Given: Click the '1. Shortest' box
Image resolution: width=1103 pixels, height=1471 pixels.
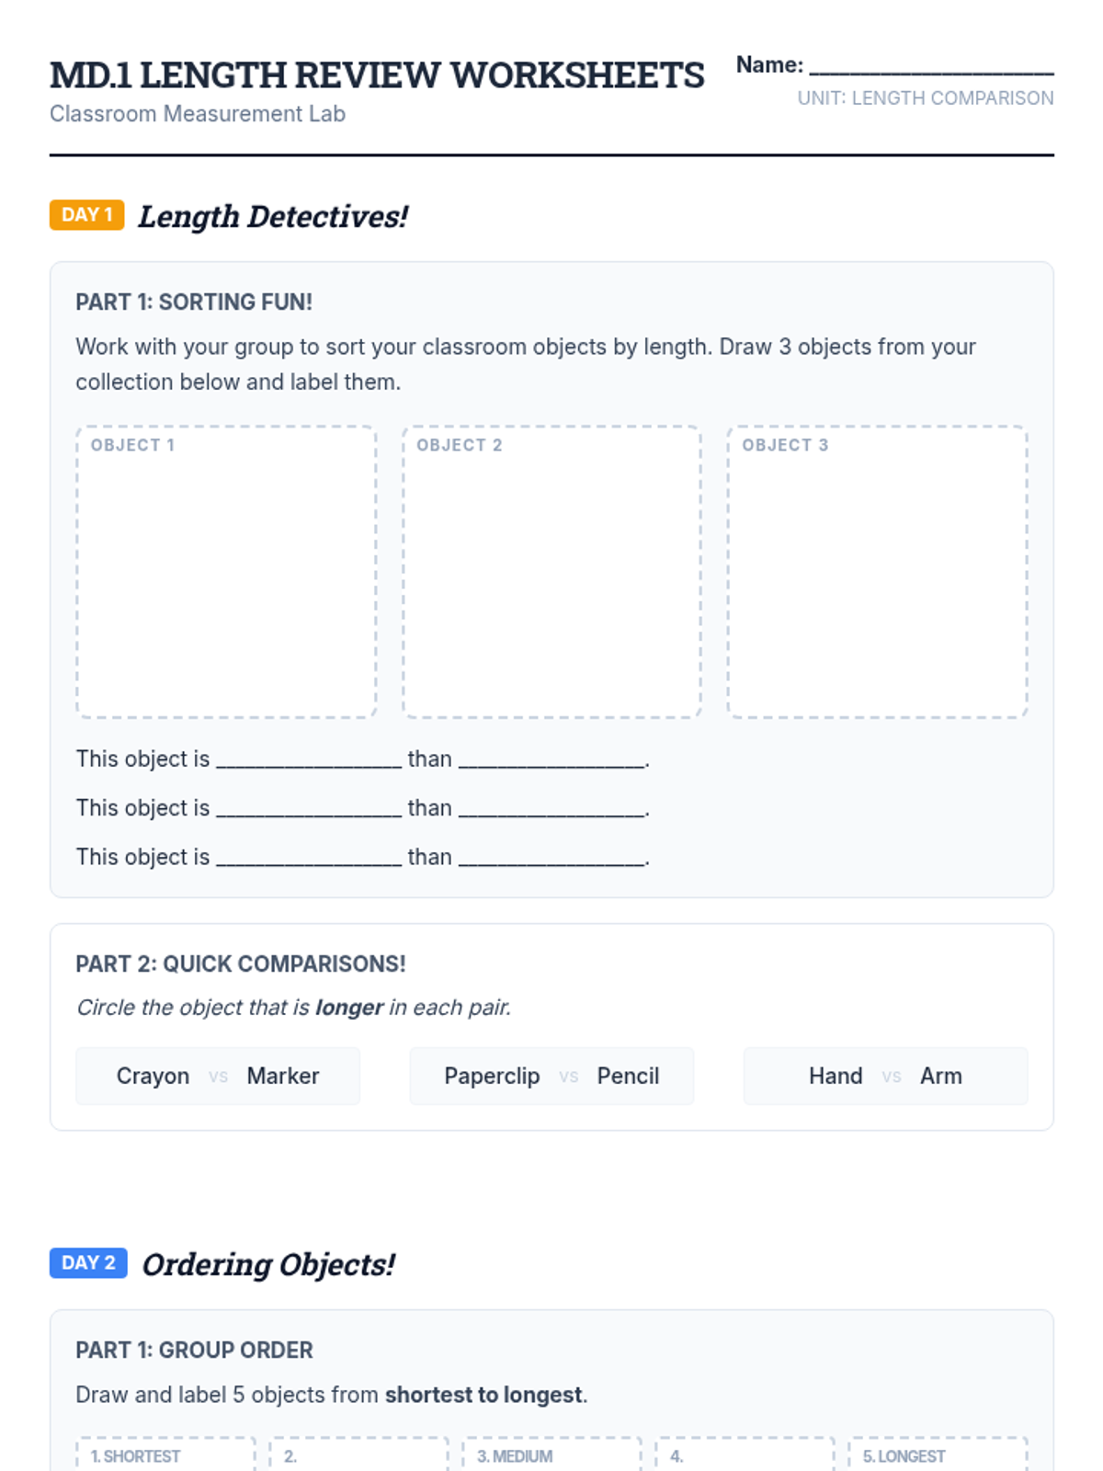Looking at the screenshot, I should click(165, 1455).
